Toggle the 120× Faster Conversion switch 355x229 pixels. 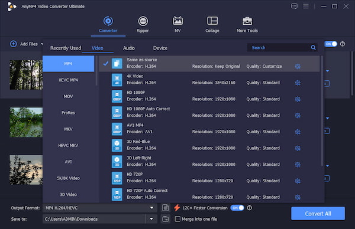(x=237, y=208)
